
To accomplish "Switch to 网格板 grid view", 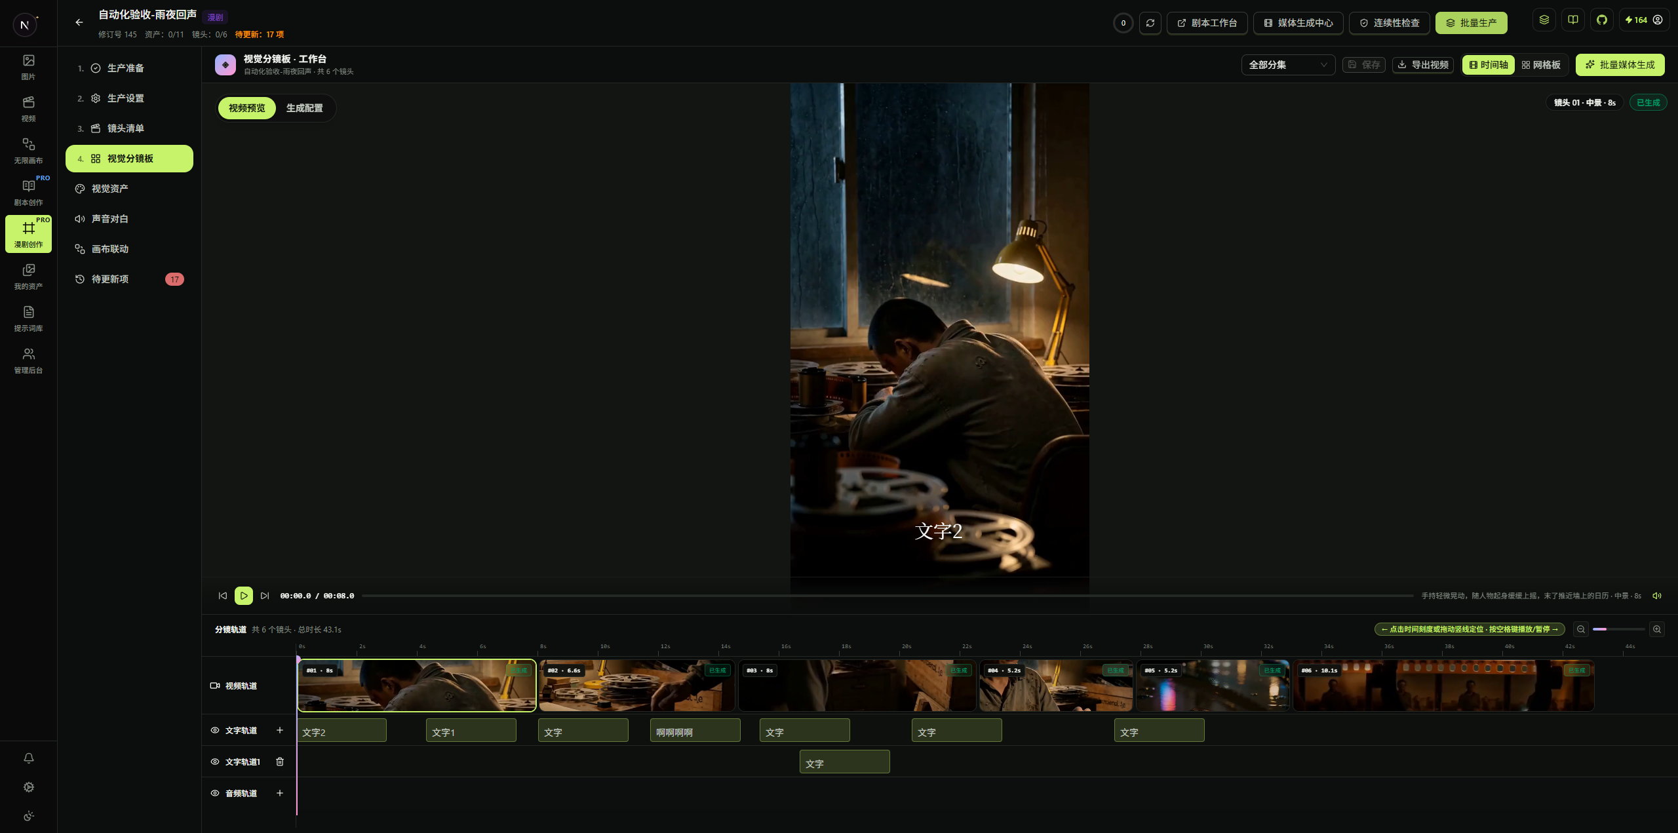I will tap(1541, 65).
